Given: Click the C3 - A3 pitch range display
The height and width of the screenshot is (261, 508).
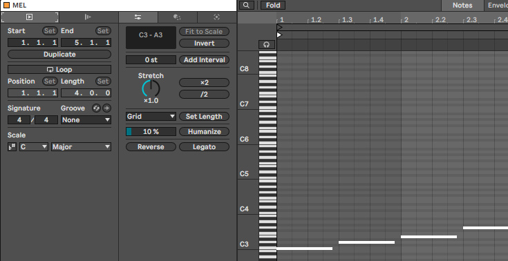Looking at the screenshot, I should (x=151, y=37).
